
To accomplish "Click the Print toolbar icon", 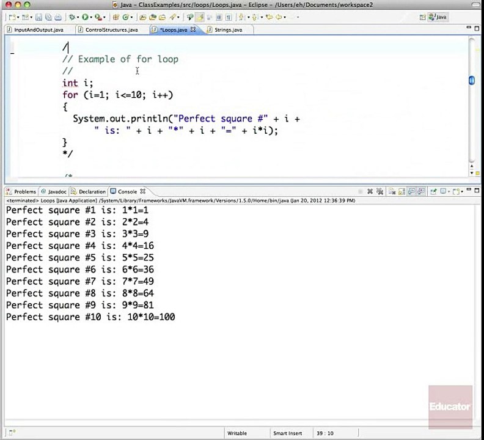I will pyautogui.click(x=58, y=17).
